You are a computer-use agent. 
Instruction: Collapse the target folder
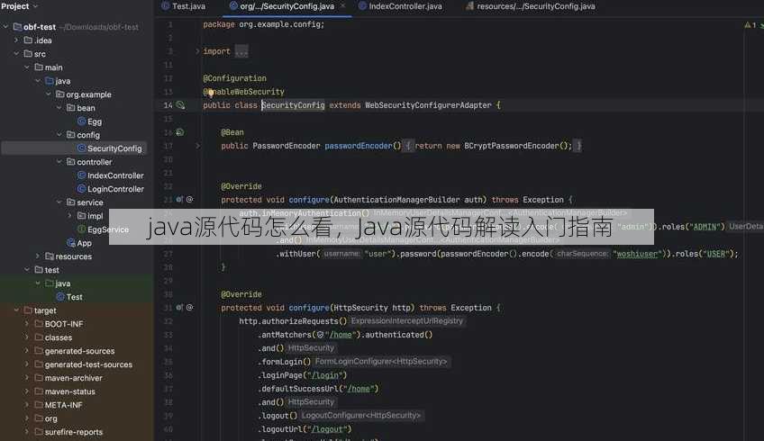[x=16, y=310]
